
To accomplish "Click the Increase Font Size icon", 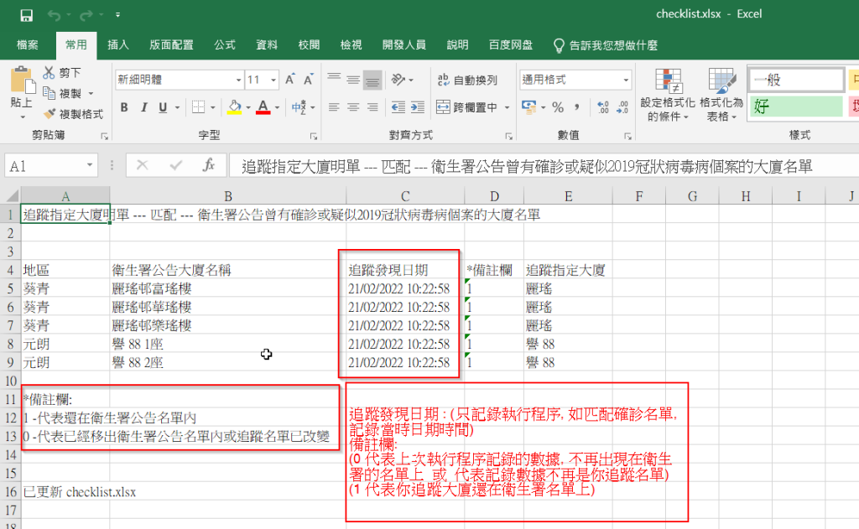I will [x=290, y=80].
